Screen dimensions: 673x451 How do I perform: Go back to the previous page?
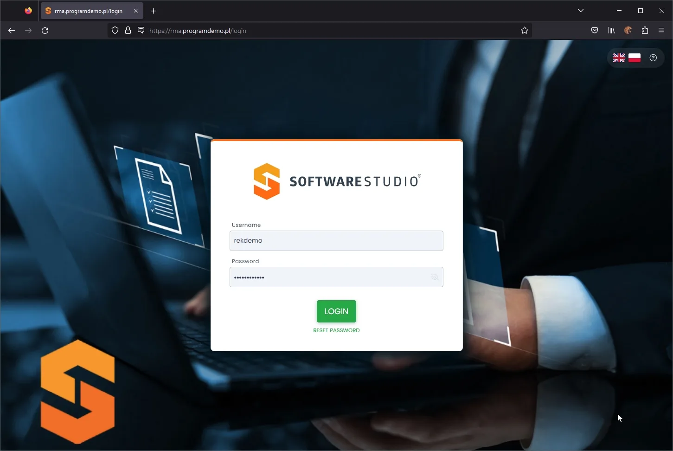pyautogui.click(x=12, y=31)
